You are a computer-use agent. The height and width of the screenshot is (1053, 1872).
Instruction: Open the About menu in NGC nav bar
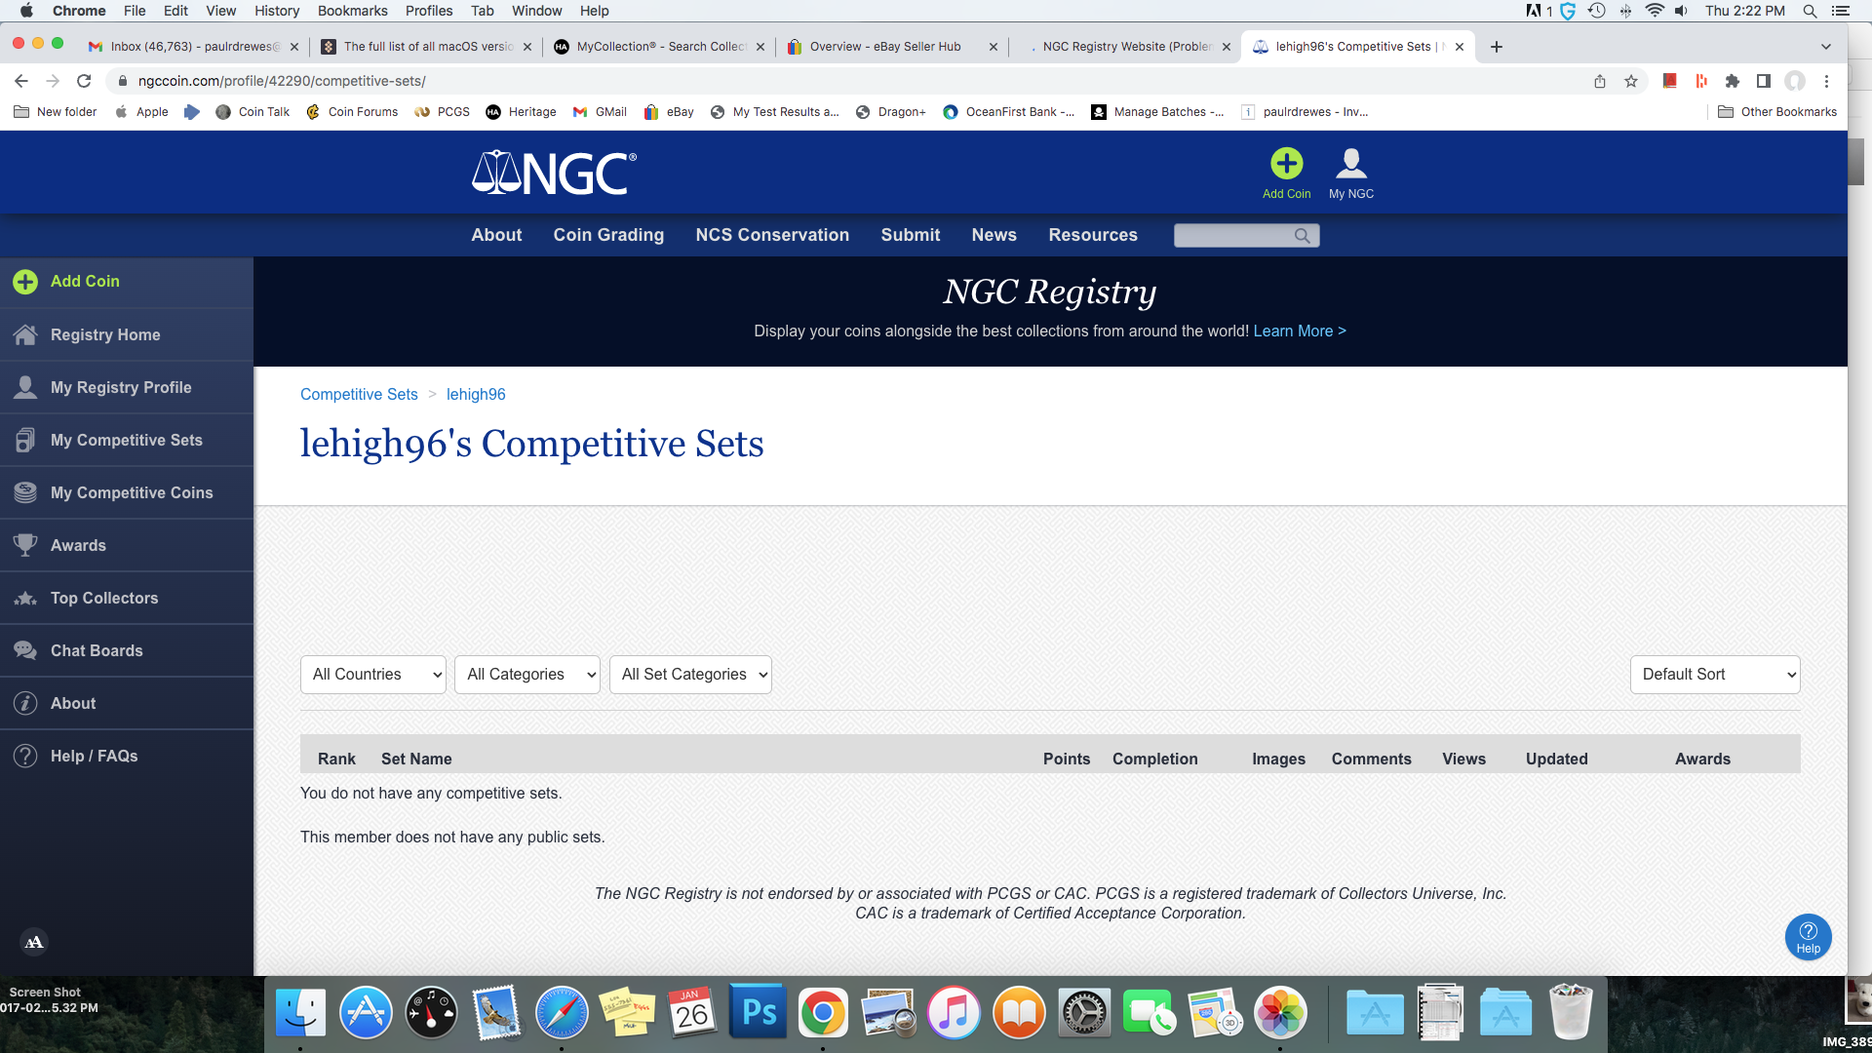click(496, 235)
